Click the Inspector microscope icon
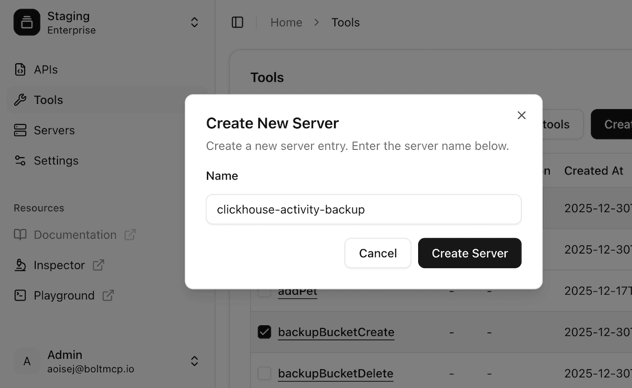 [x=20, y=265]
